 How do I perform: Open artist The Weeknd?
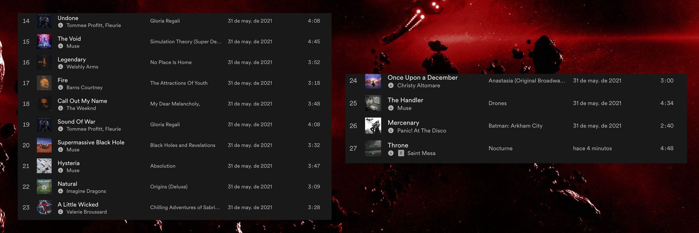click(x=81, y=108)
